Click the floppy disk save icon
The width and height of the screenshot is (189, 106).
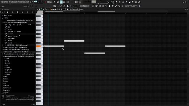coord(129,2)
